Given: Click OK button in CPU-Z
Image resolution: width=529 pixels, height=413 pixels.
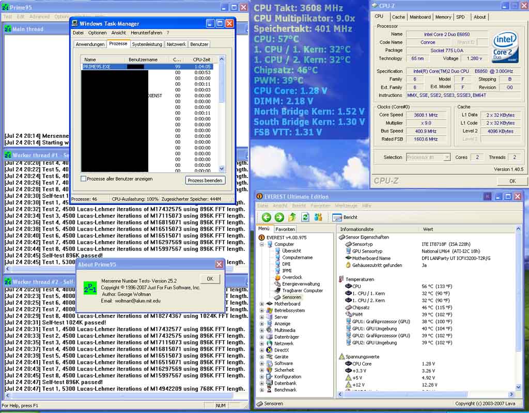Looking at the screenshot, I should pyautogui.click(x=512, y=181).
